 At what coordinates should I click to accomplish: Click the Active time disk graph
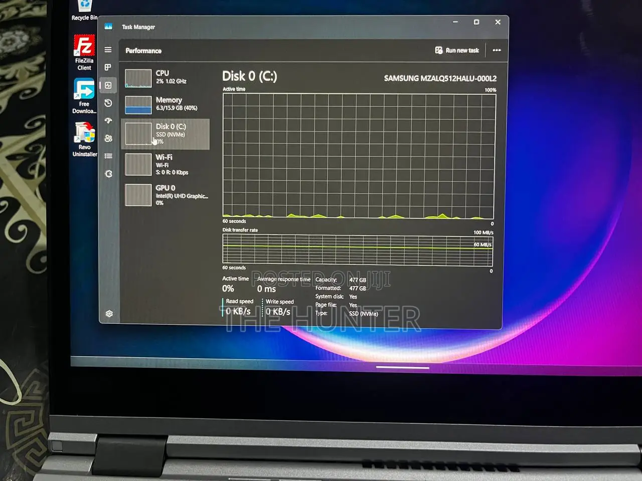click(359, 156)
